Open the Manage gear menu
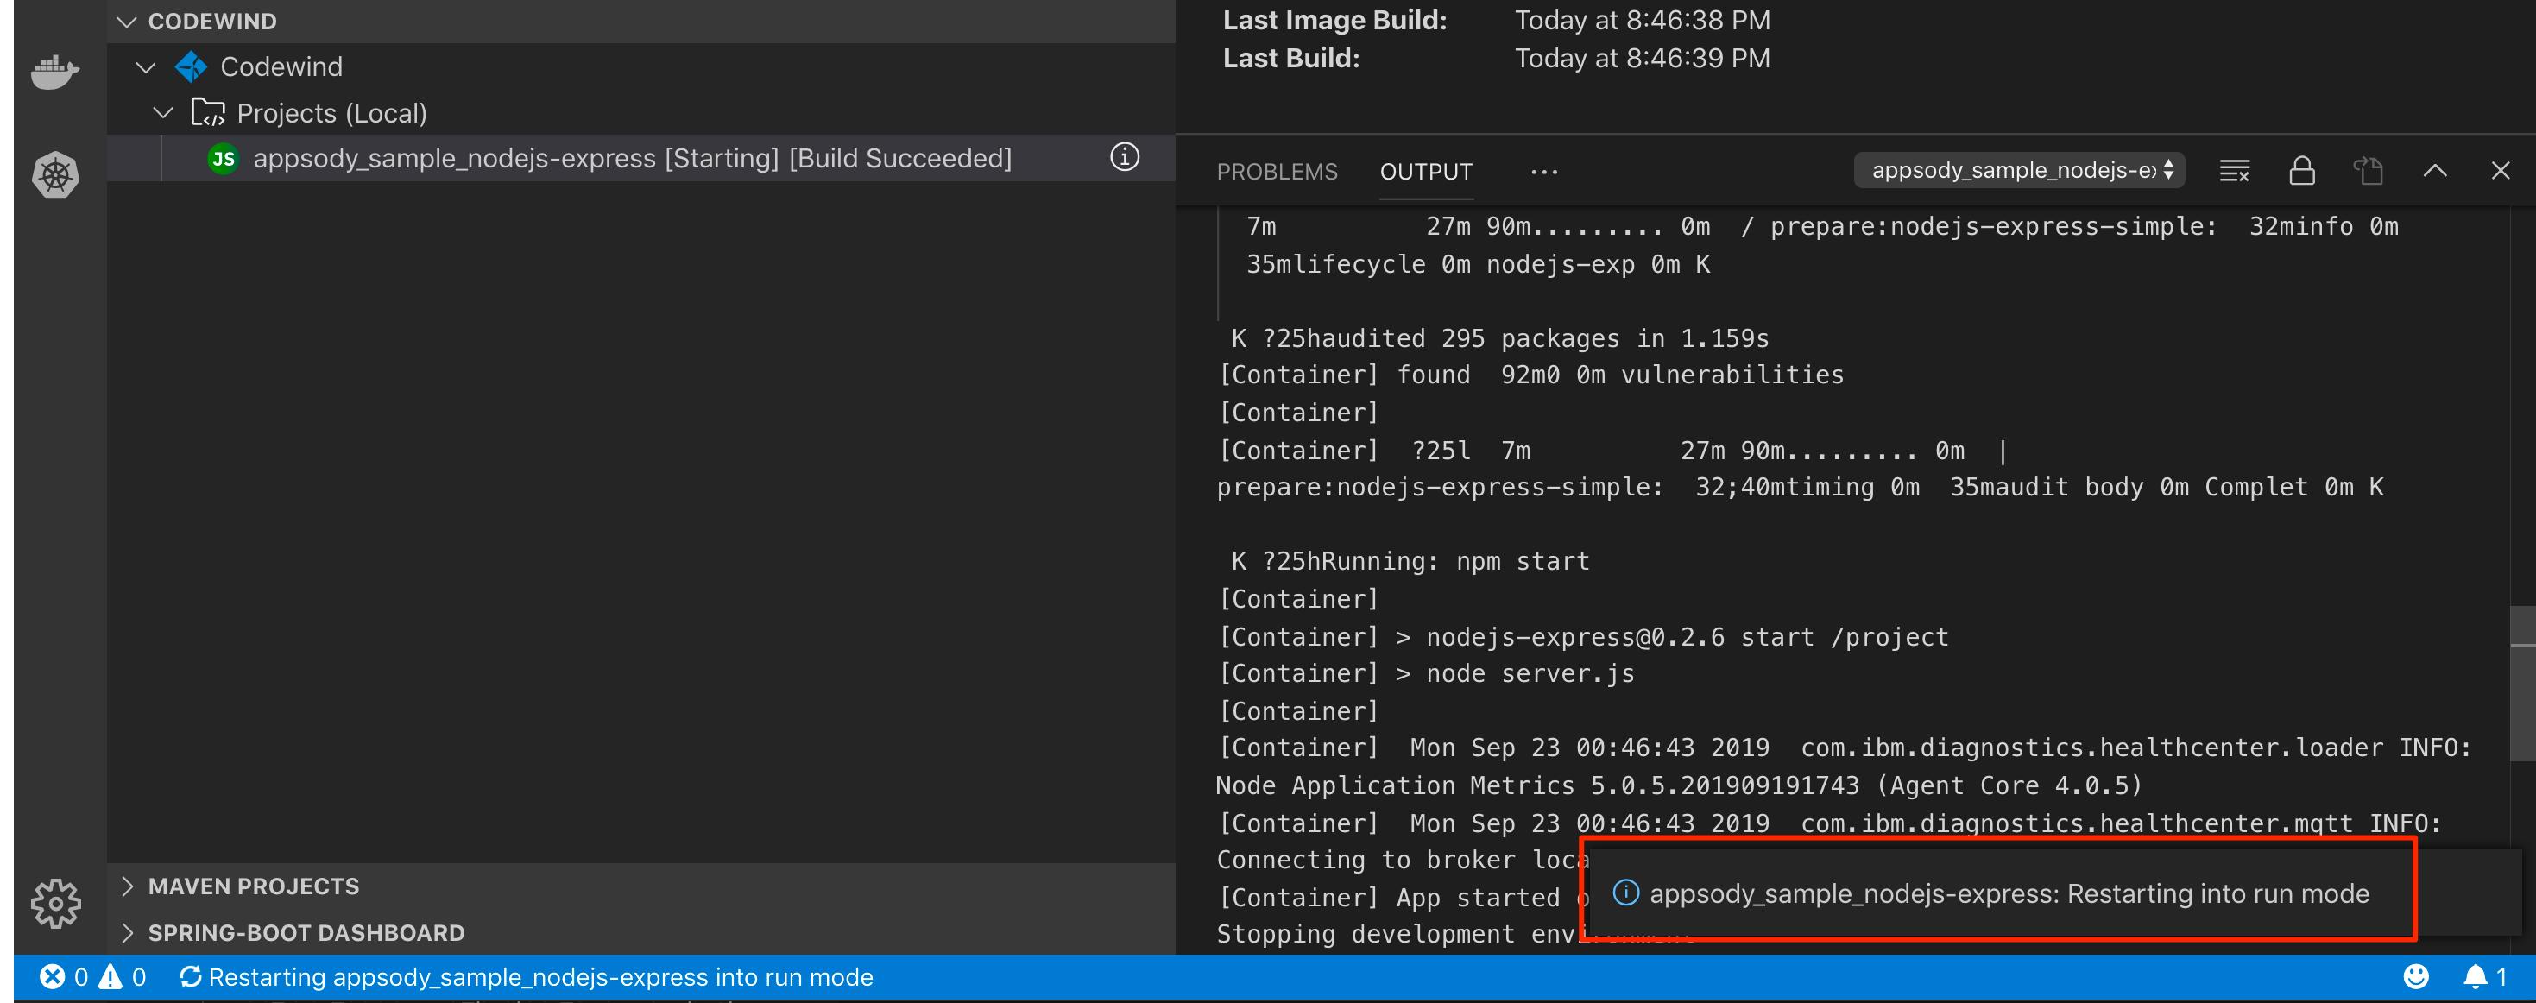The width and height of the screenshot is (2536, 1003). (55, 903)
